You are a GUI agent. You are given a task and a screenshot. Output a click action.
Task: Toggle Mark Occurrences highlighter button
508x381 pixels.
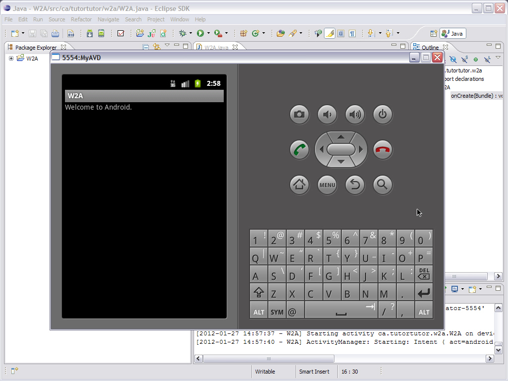(329, 33)
